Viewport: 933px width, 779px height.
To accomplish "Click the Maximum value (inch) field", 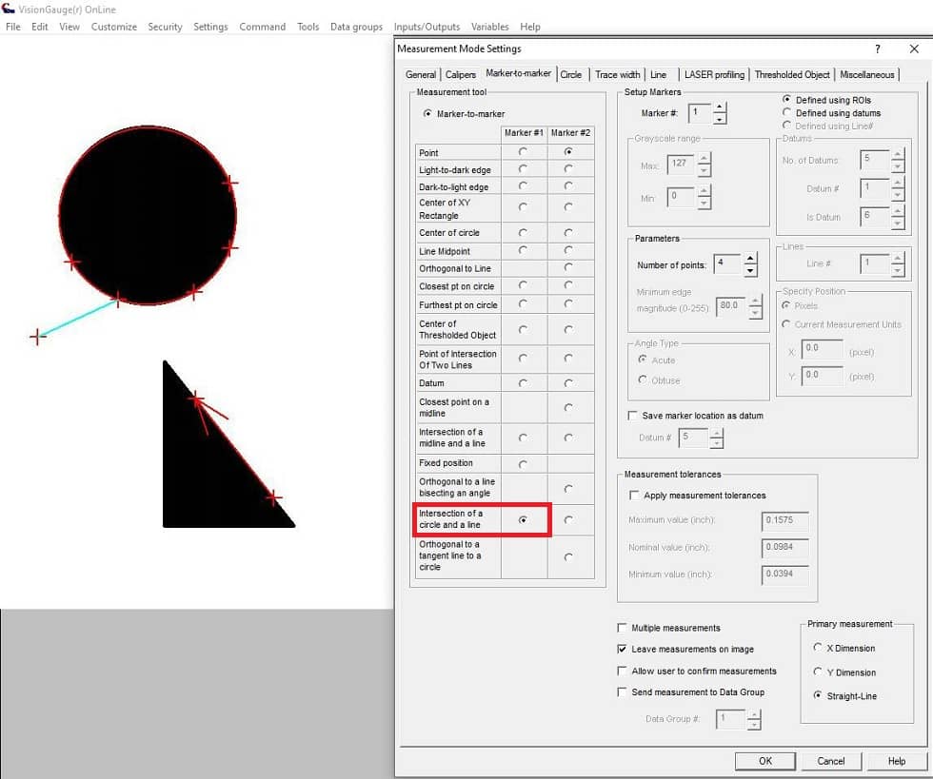I will [784, 520].
